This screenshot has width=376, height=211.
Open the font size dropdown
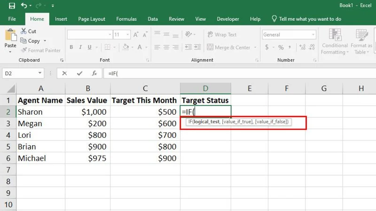(127, 35)
